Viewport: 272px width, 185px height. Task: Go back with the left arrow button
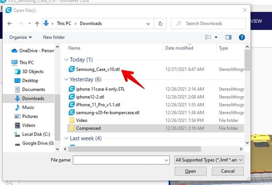[10, 24]
